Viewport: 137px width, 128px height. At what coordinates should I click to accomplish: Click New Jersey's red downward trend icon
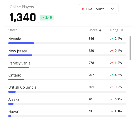[112, 51]
